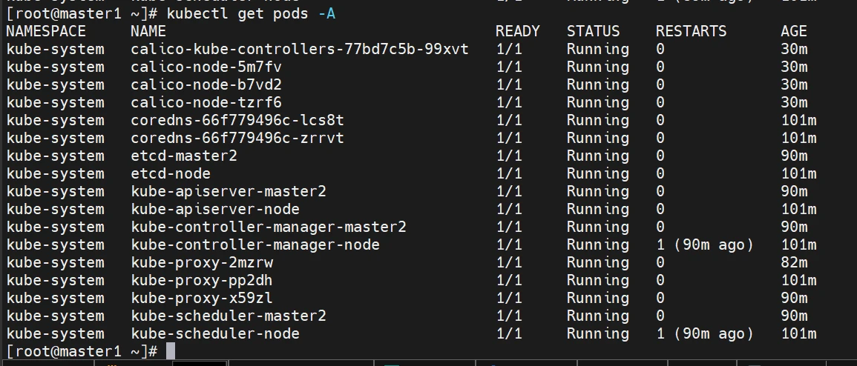The image size is (857, 366).
Task: Click the AGE column header
Action: click(793, 31)
